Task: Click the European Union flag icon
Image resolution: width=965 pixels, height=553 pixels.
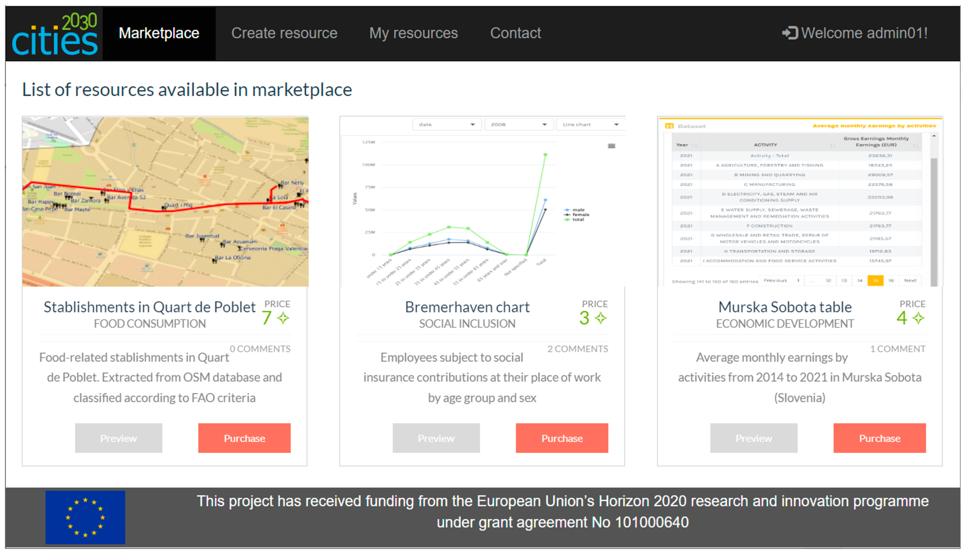Action: [85, 517]
